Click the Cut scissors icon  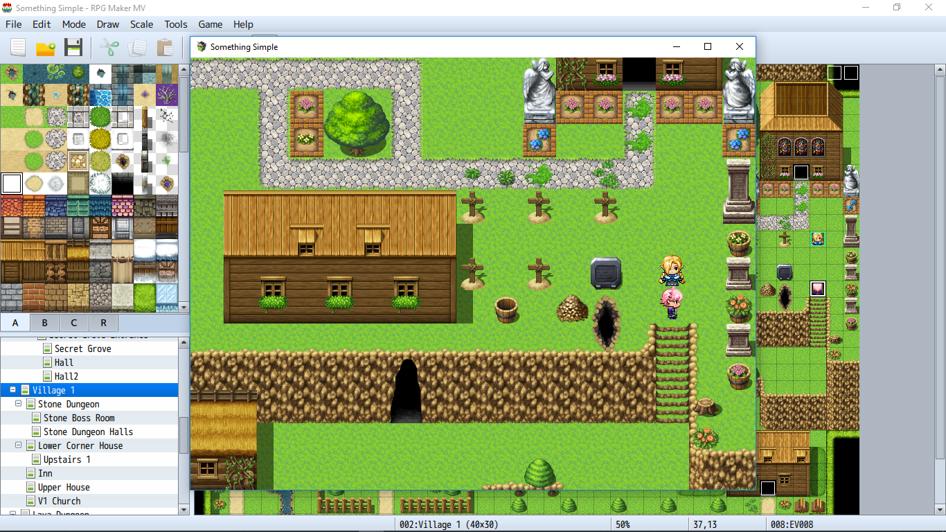(109, 48)
